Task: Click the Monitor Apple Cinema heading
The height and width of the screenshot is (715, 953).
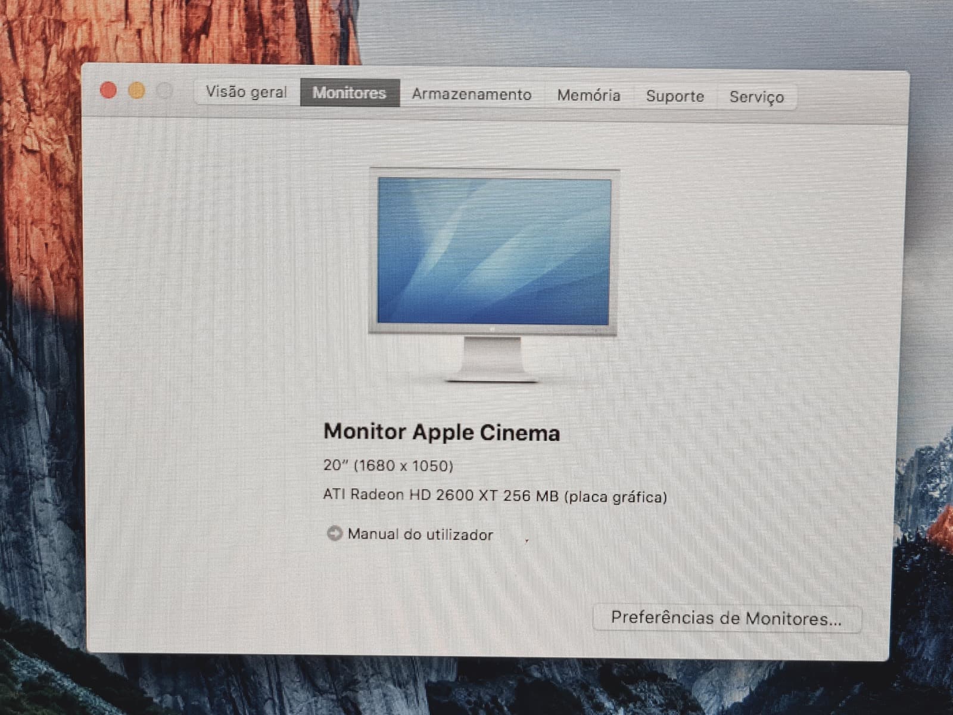Action: pos(441,432)
